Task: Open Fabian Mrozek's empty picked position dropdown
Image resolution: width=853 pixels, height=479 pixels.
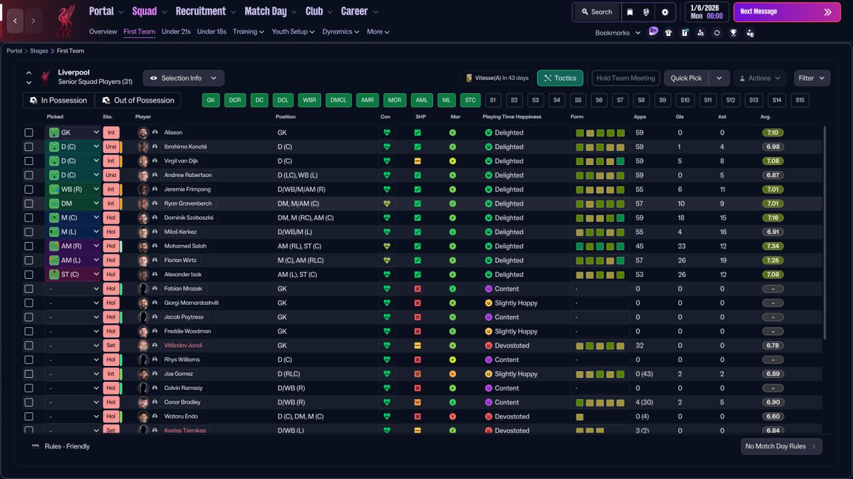Action: 73,289
